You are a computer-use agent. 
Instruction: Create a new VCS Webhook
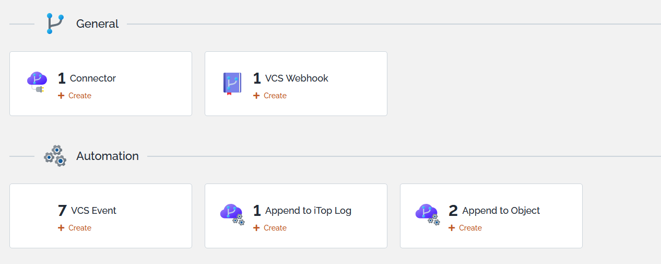pyautogui.click(x=270, y=96)
